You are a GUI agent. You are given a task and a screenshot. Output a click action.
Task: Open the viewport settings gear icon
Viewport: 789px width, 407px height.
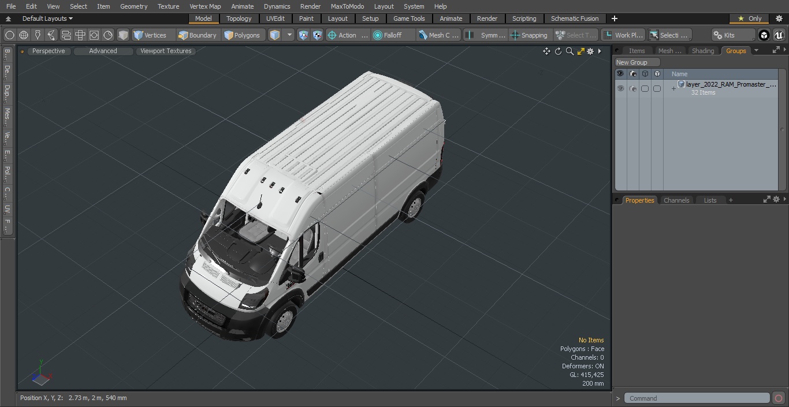coord(590,51)
